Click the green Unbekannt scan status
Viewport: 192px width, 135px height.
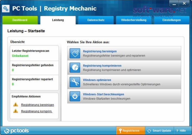pyautogui.click(x=20, y=56)
